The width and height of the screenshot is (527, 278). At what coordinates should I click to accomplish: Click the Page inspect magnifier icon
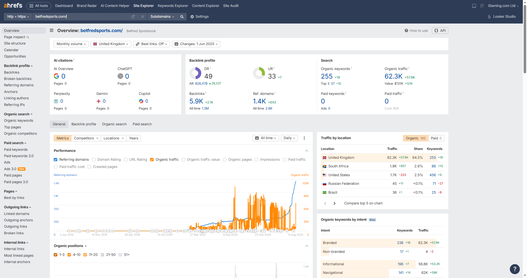(x=28, y=37)
